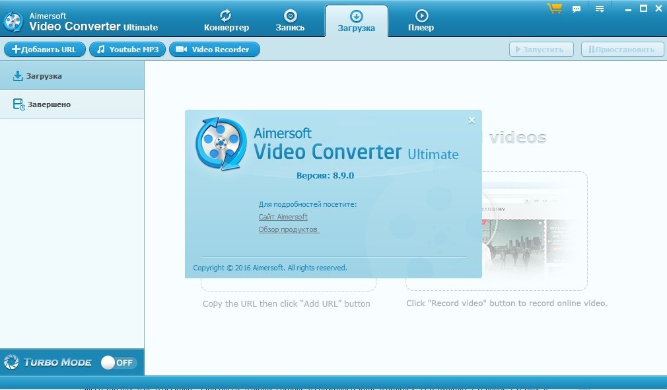This screenshot has width=667, height=390.
Task: Close the About dialog
Action: [472, 120]
